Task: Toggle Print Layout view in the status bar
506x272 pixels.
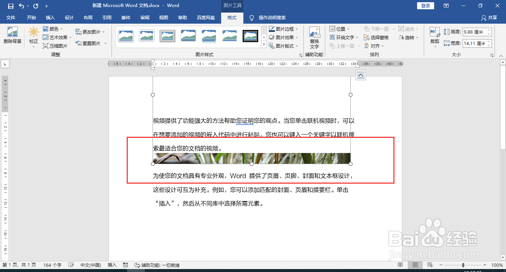Action: point(415,265)
